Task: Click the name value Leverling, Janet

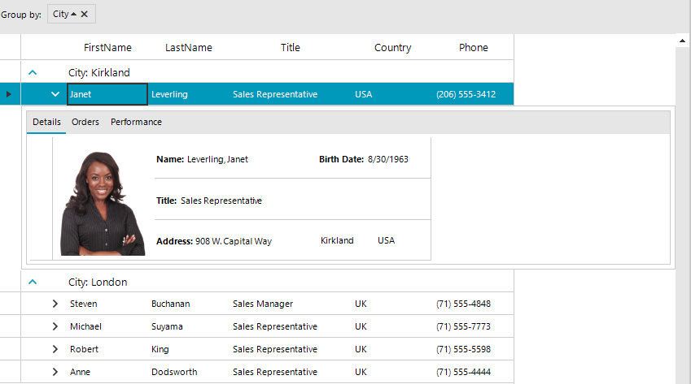Action: [217, 159]
